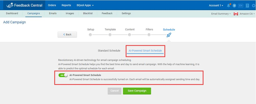Image resolution: width=256 pixels, height=104 pixels.
Task: Click the Cancel button
Action: pyautogui.click(x=114, y=91)
